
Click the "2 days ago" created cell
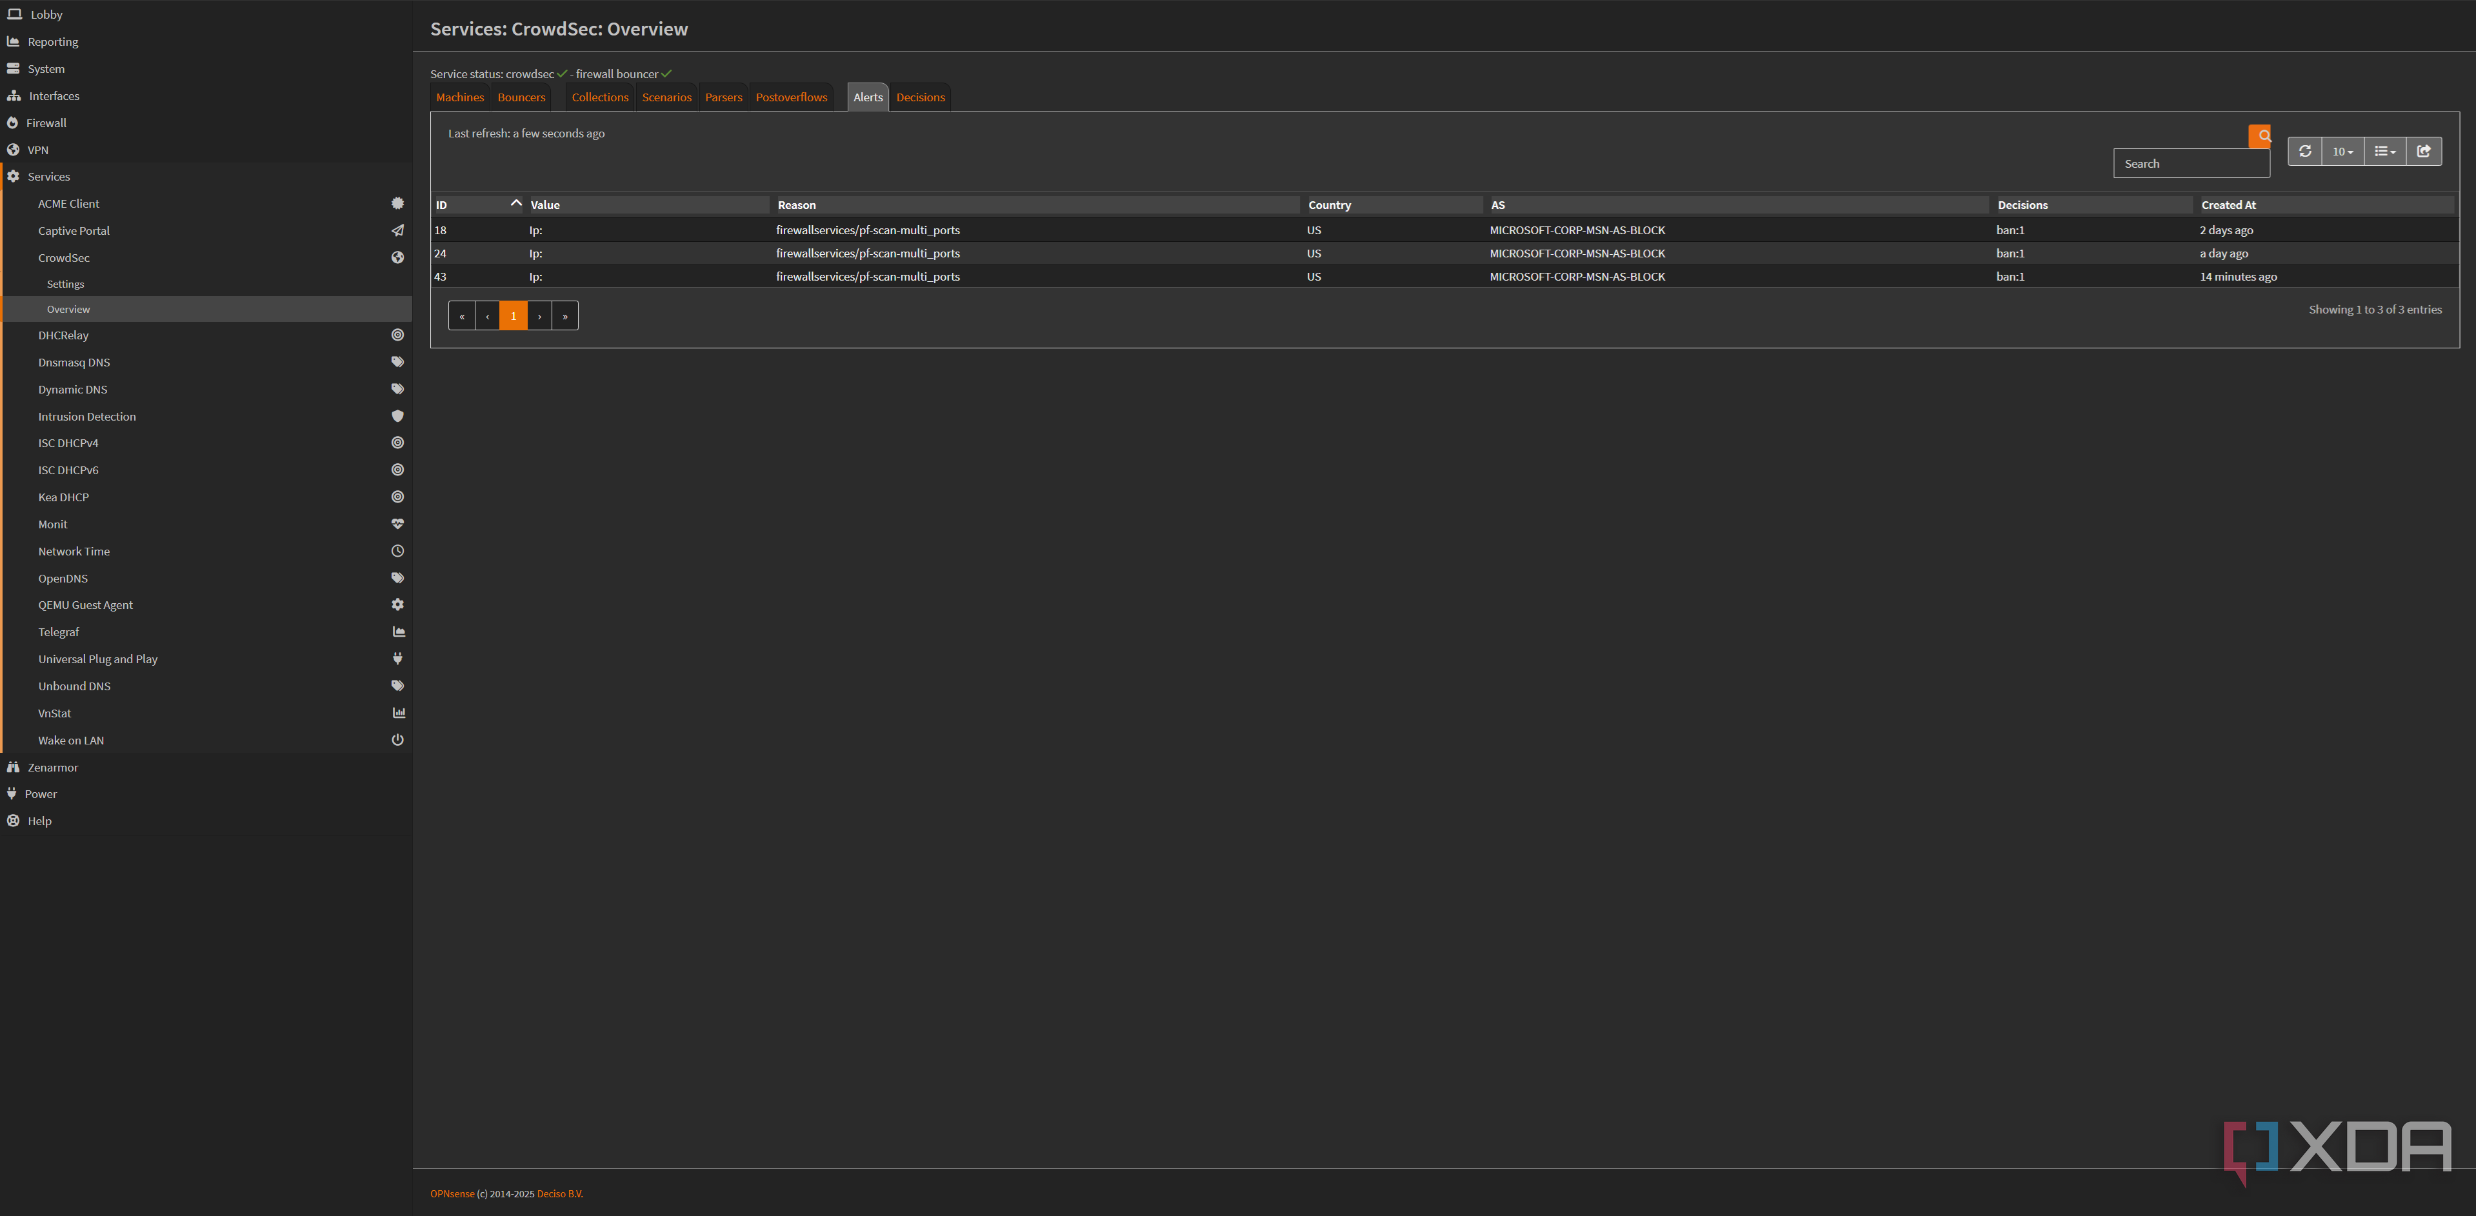coord(2226,231)
